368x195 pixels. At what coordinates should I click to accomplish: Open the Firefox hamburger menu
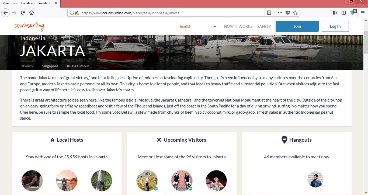click(x=363, y=13)
